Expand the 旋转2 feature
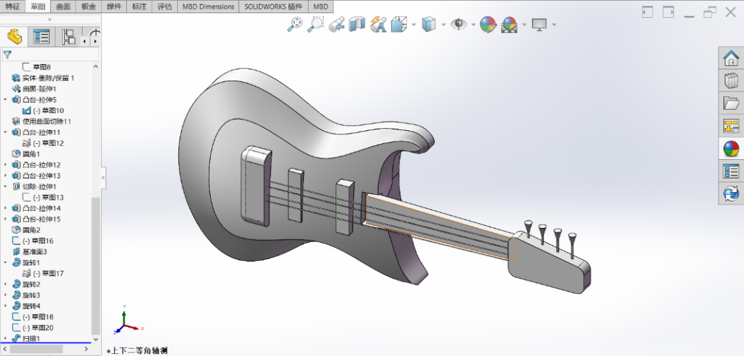 [x=6, y=284]
